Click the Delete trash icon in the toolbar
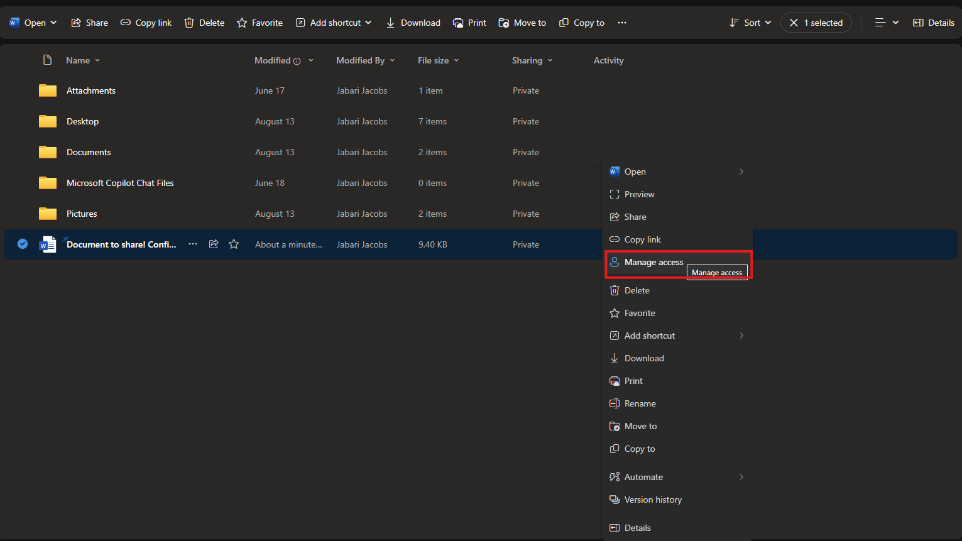The height and width of the screenshot is (541, 962). 189,23
